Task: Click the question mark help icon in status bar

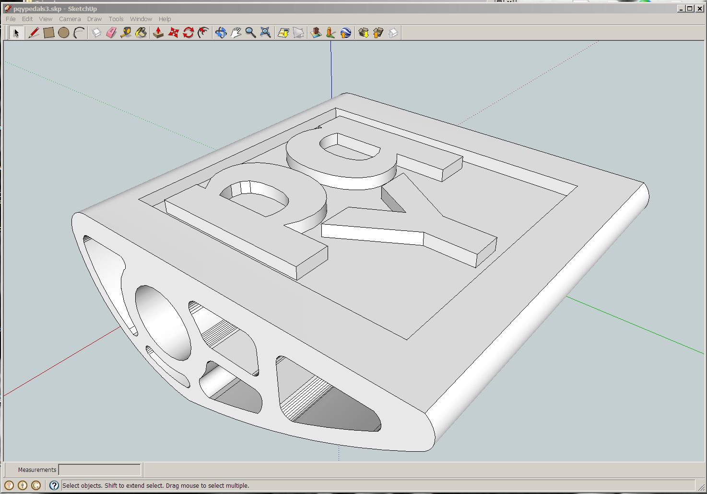Action: pos(54,485)
